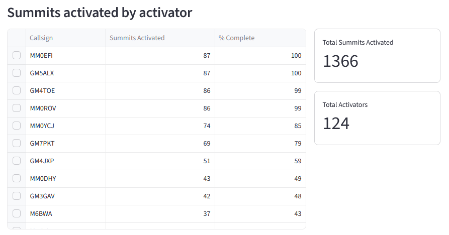Viewport: 449px width, 235px height.
Task: Sort table by % Complete header
Action: pos(236,38)
